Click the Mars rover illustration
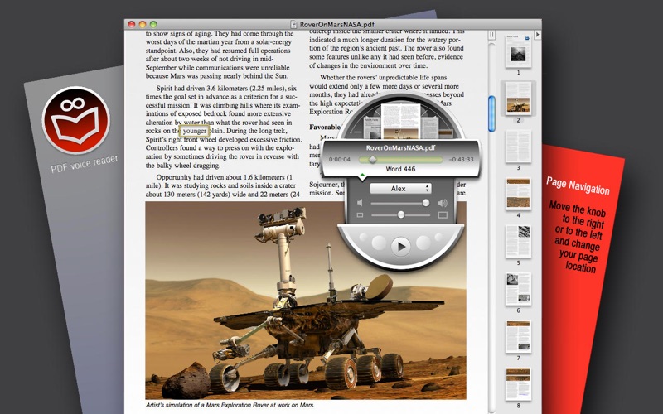663x414 pixels. coord(306,301)
